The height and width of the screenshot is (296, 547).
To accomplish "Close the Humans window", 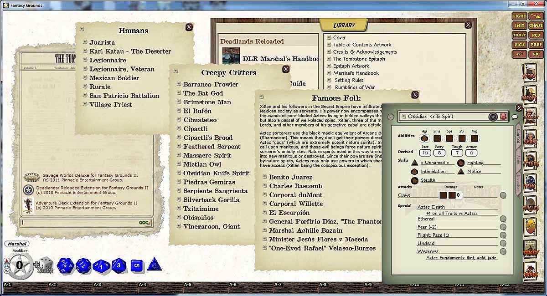I will click(x=189, y=27).
